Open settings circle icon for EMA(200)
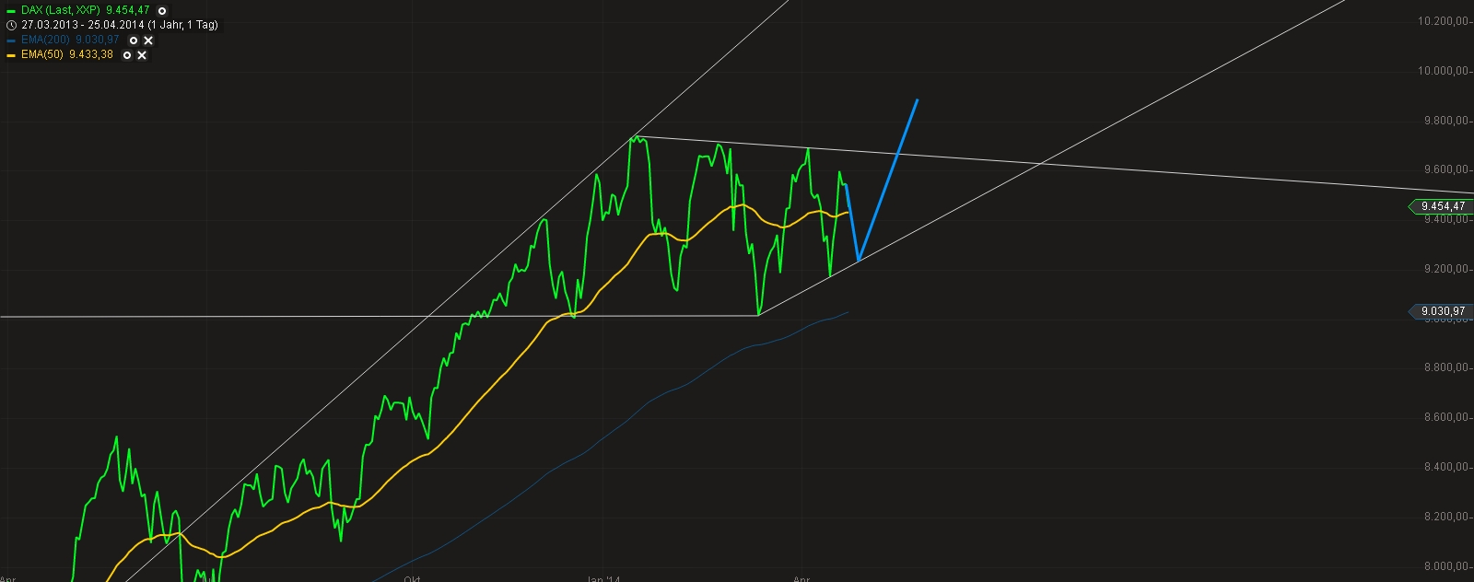1474x582 pixels. coord(134,41)
